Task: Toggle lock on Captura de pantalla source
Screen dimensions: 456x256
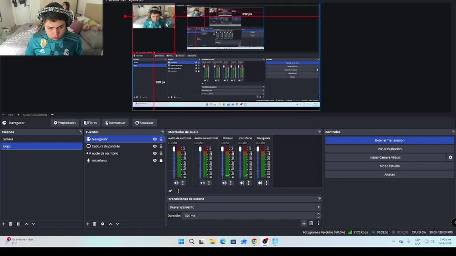Action: tap(161, 146)
